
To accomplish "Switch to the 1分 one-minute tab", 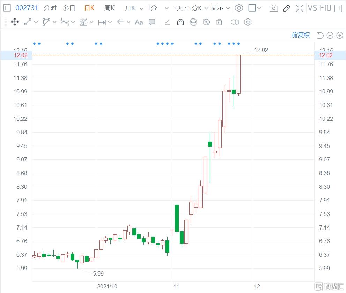I will (x=152, y=8).
